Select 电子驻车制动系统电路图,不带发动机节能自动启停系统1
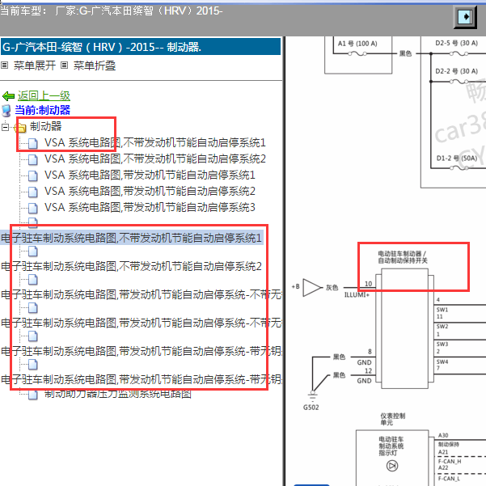 [x=132, y=238]
